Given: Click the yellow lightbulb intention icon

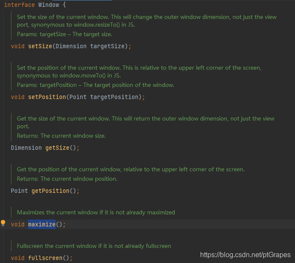Looking at the screenshot, I should (x=3, y=223).
